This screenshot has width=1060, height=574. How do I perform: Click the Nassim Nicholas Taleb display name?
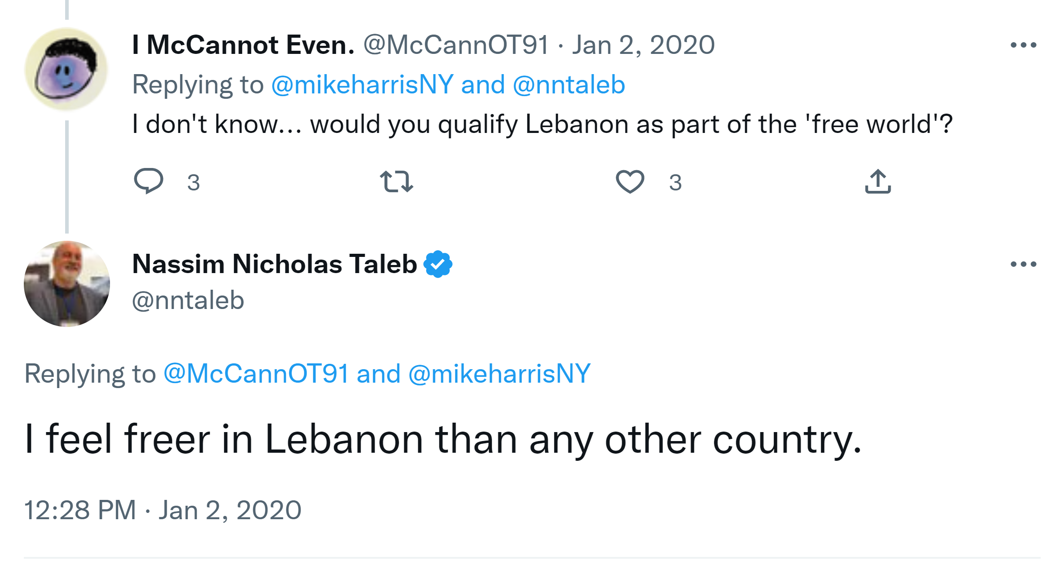(274, 264)
